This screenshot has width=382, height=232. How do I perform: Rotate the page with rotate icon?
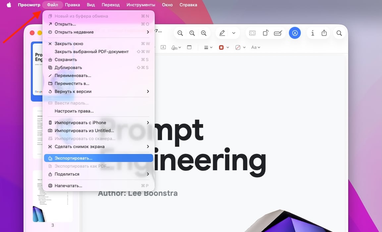click(x=266, y=33)
